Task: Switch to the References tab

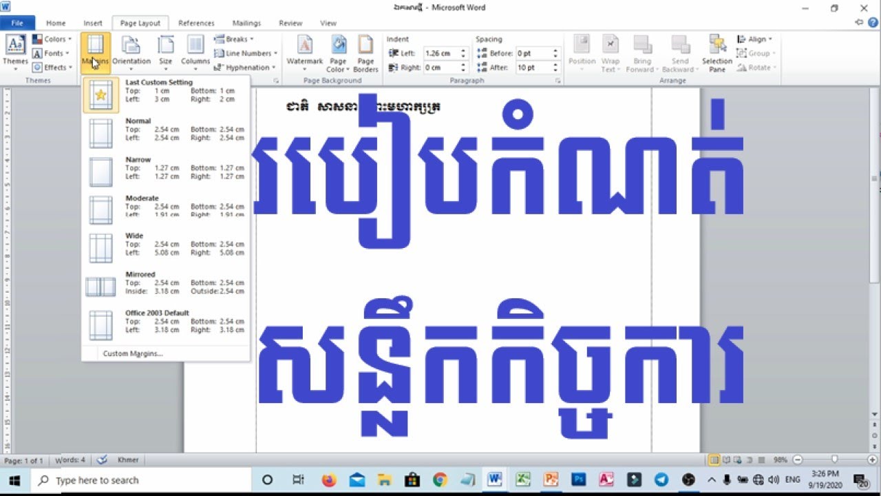Action: point(196,23)
